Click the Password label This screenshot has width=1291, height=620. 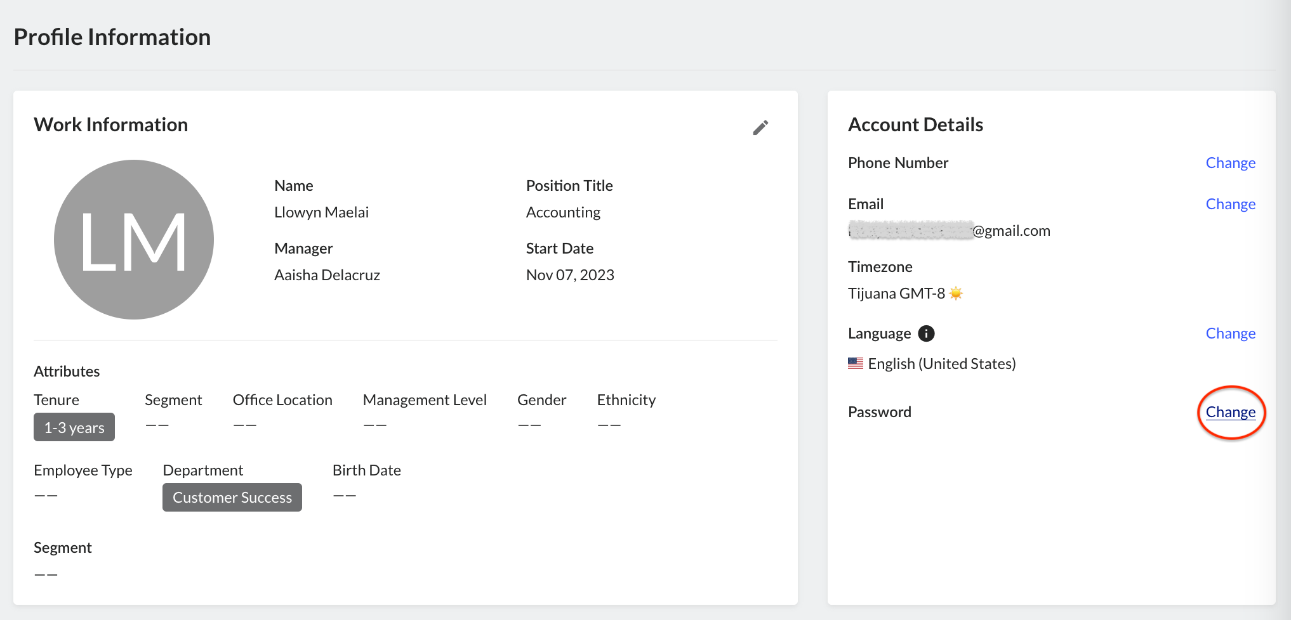pos(879,412)
